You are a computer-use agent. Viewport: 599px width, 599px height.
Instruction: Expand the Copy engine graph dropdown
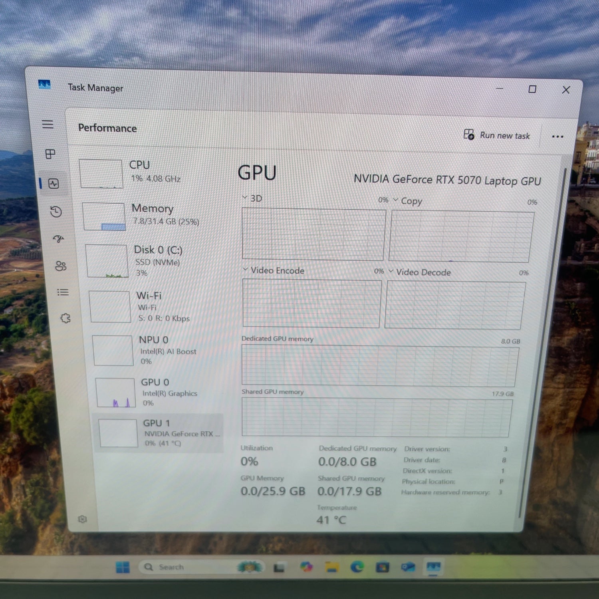pyautogui.click(x=396, y=200)
